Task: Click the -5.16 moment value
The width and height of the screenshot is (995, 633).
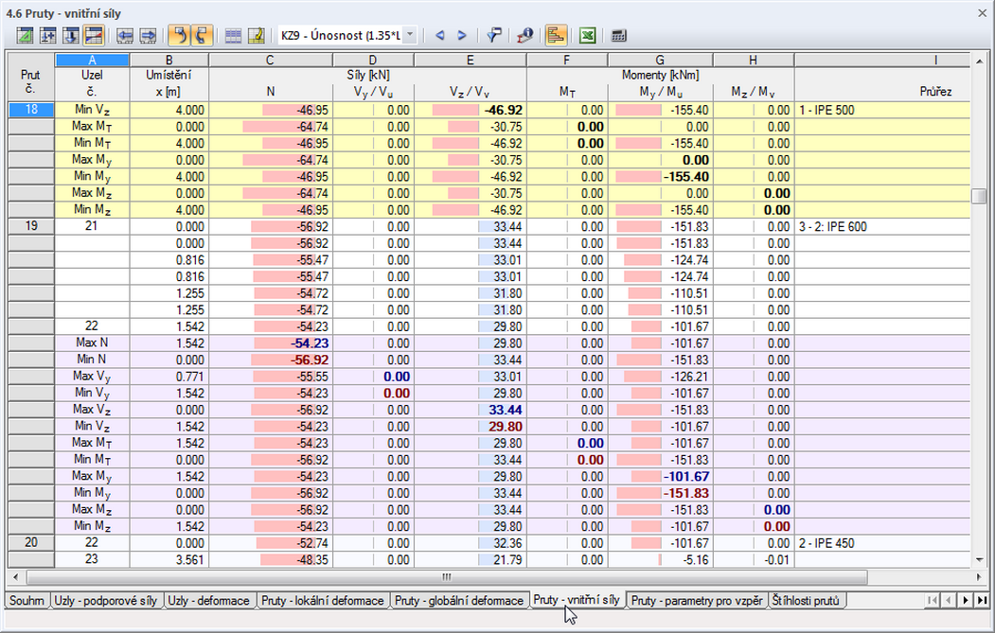Action: (x=660, y=559)
